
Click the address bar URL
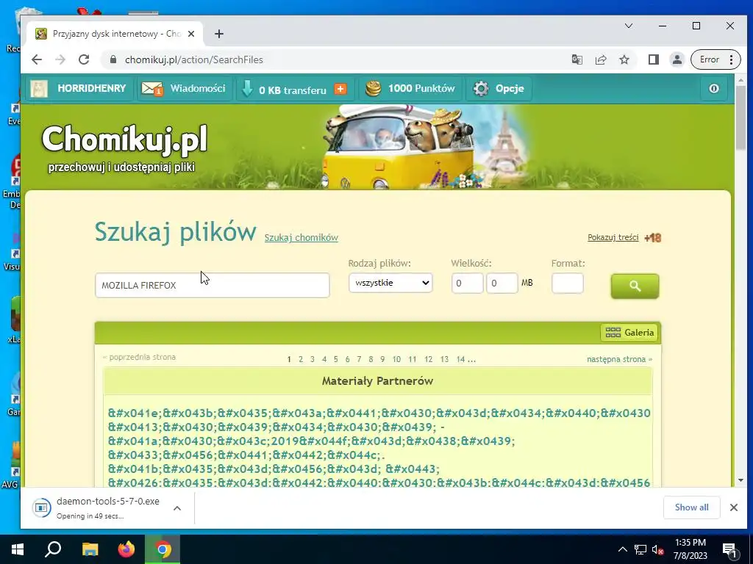point(194,60)
